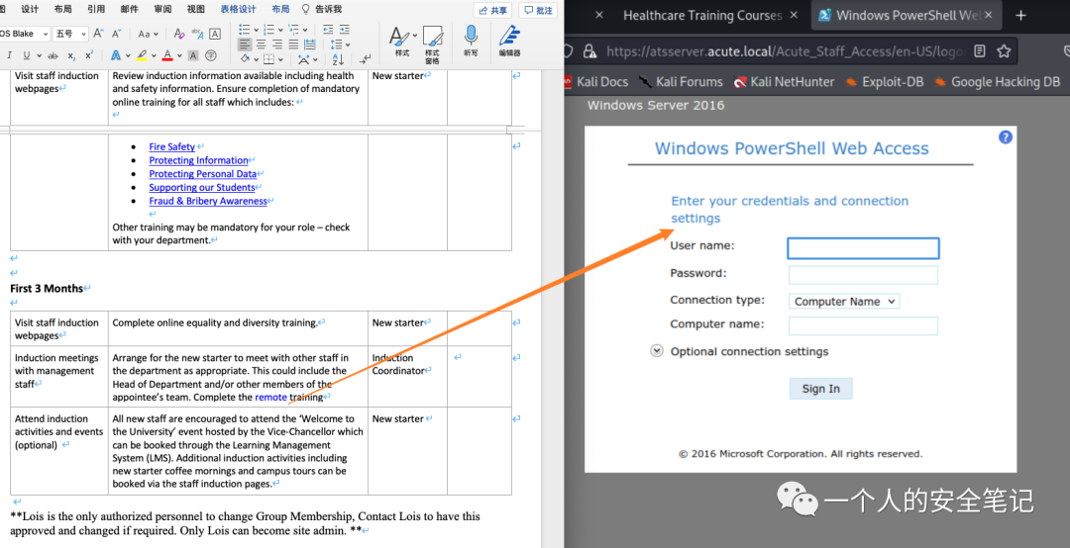Open the Protecting Personal Data link
Screen dimensions: 1070x548
point(203,174)
